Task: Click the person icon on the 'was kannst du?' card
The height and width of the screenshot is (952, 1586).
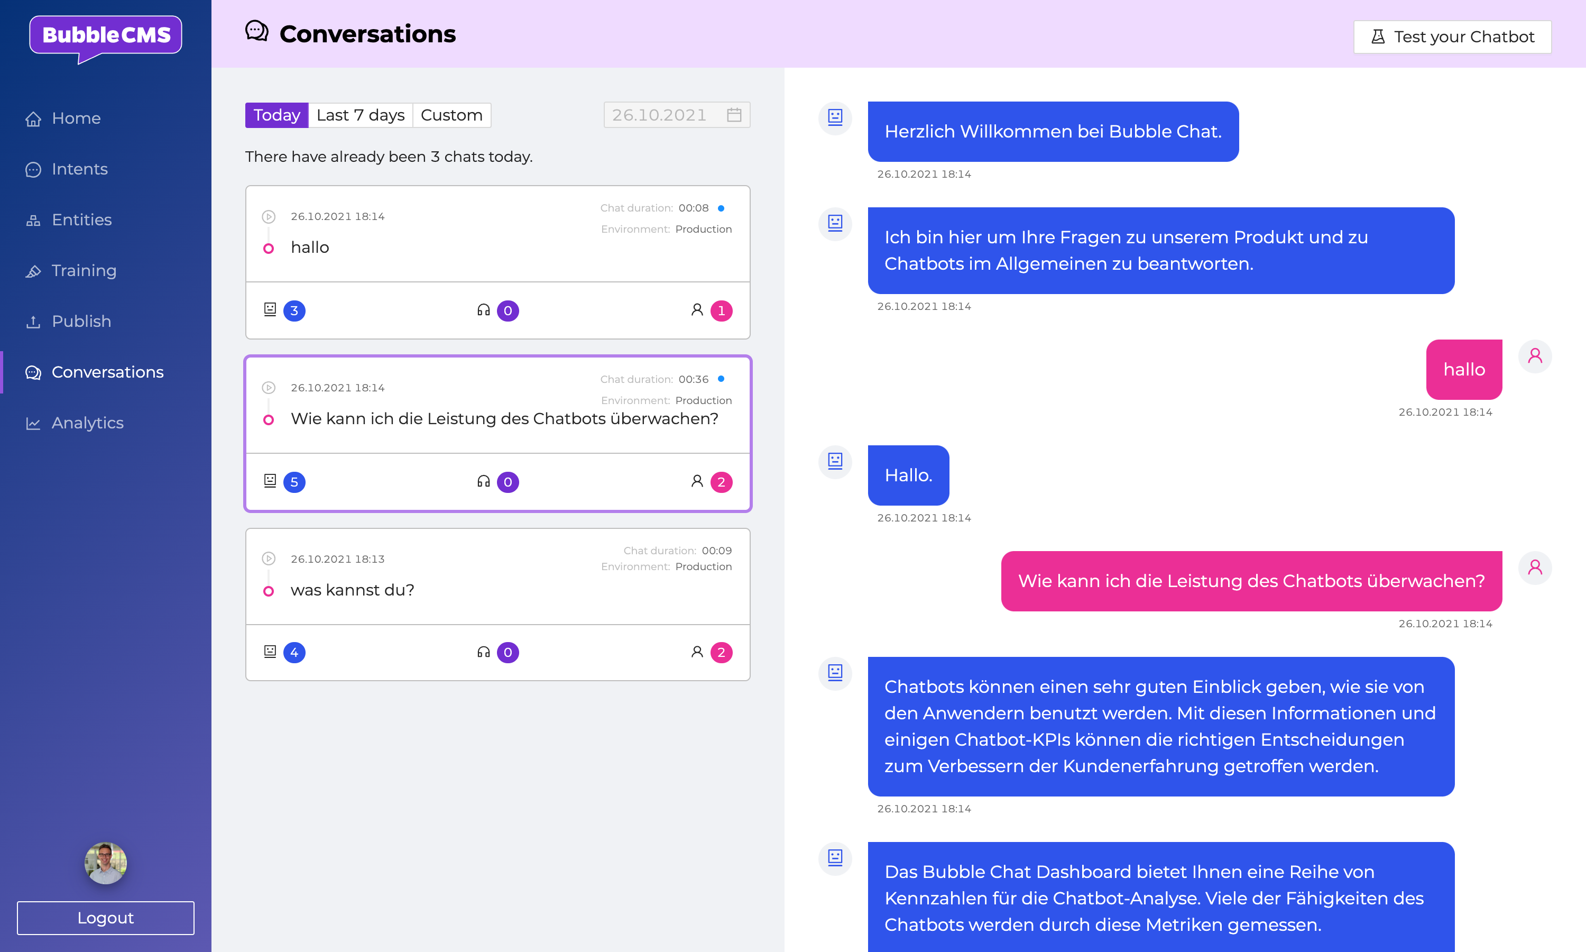Action: tap(697, 652)
